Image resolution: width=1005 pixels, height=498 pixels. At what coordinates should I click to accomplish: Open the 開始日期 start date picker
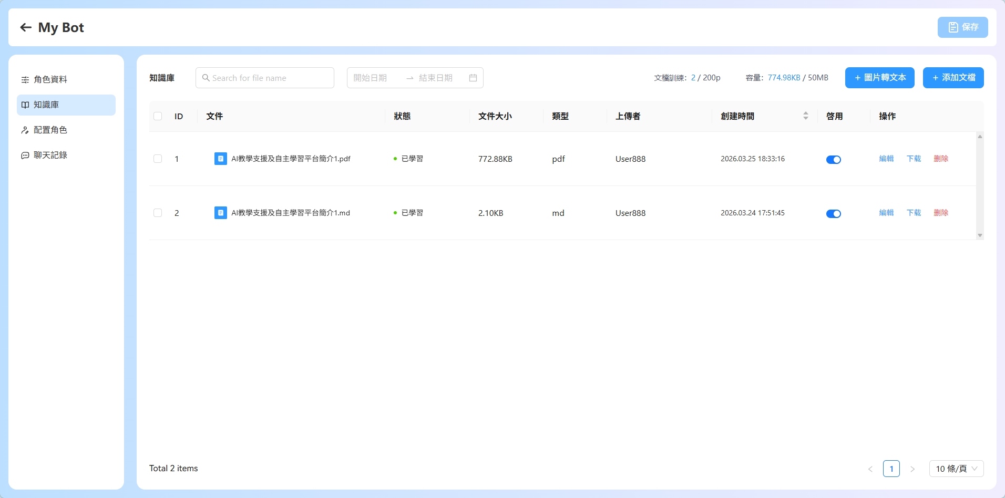coord(370,78)
